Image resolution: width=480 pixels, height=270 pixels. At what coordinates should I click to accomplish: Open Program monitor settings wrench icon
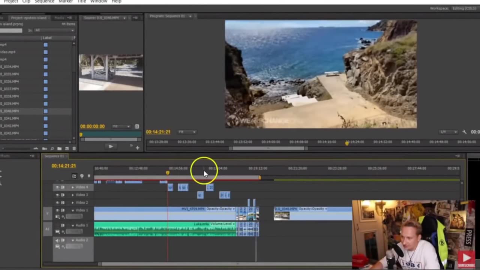coord(464,132)
